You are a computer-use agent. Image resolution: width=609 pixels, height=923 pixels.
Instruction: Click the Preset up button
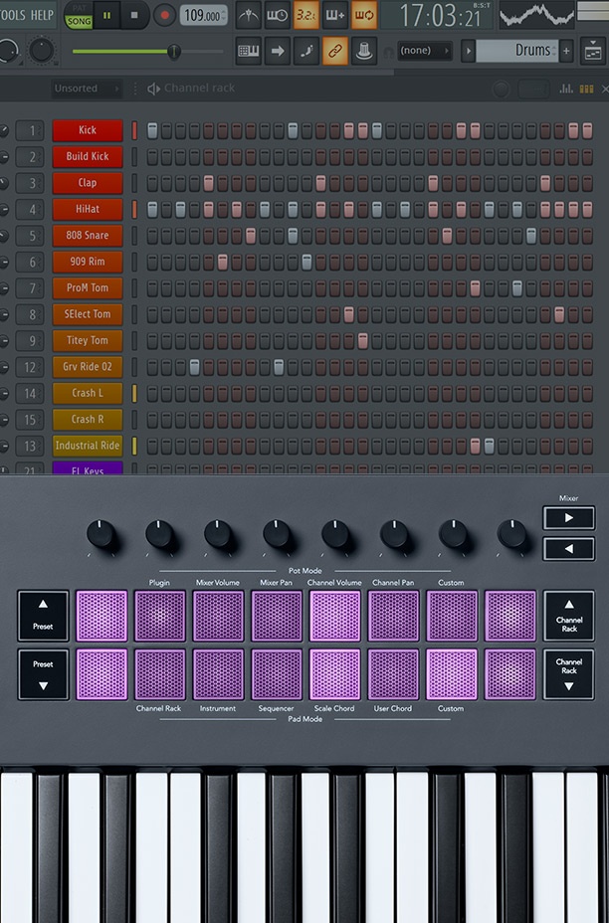pos(43,615)
